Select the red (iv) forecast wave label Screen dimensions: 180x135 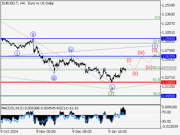149,67
